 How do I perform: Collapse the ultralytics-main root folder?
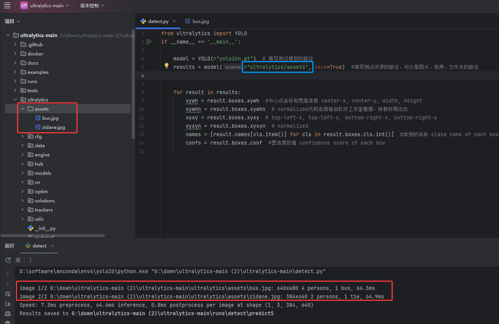coord(8,35)
